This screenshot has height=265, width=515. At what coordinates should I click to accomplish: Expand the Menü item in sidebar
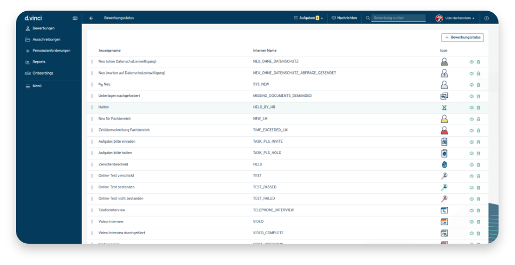coord(37,86)
